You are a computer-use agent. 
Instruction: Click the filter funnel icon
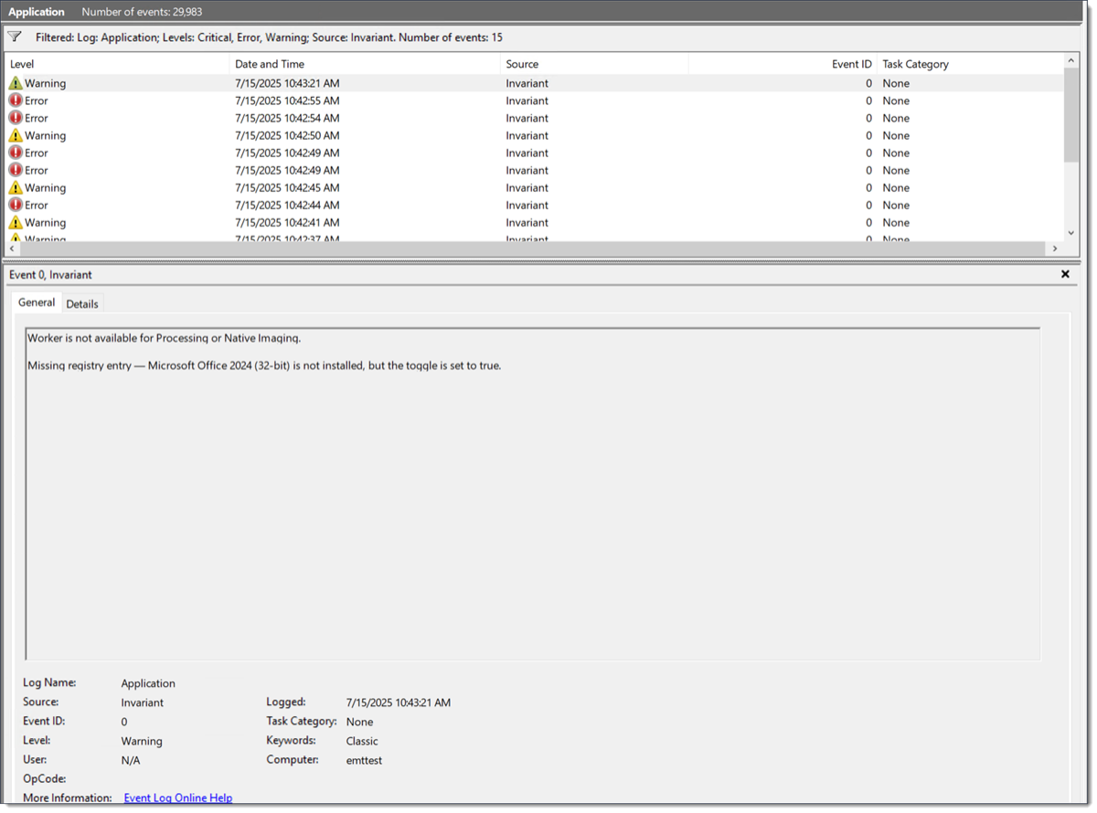pyautogui.click(x=15, y=37)
